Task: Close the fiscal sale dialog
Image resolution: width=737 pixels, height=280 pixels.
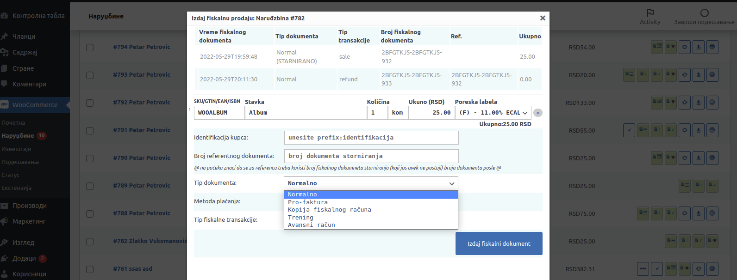Action: coord(543,18)
